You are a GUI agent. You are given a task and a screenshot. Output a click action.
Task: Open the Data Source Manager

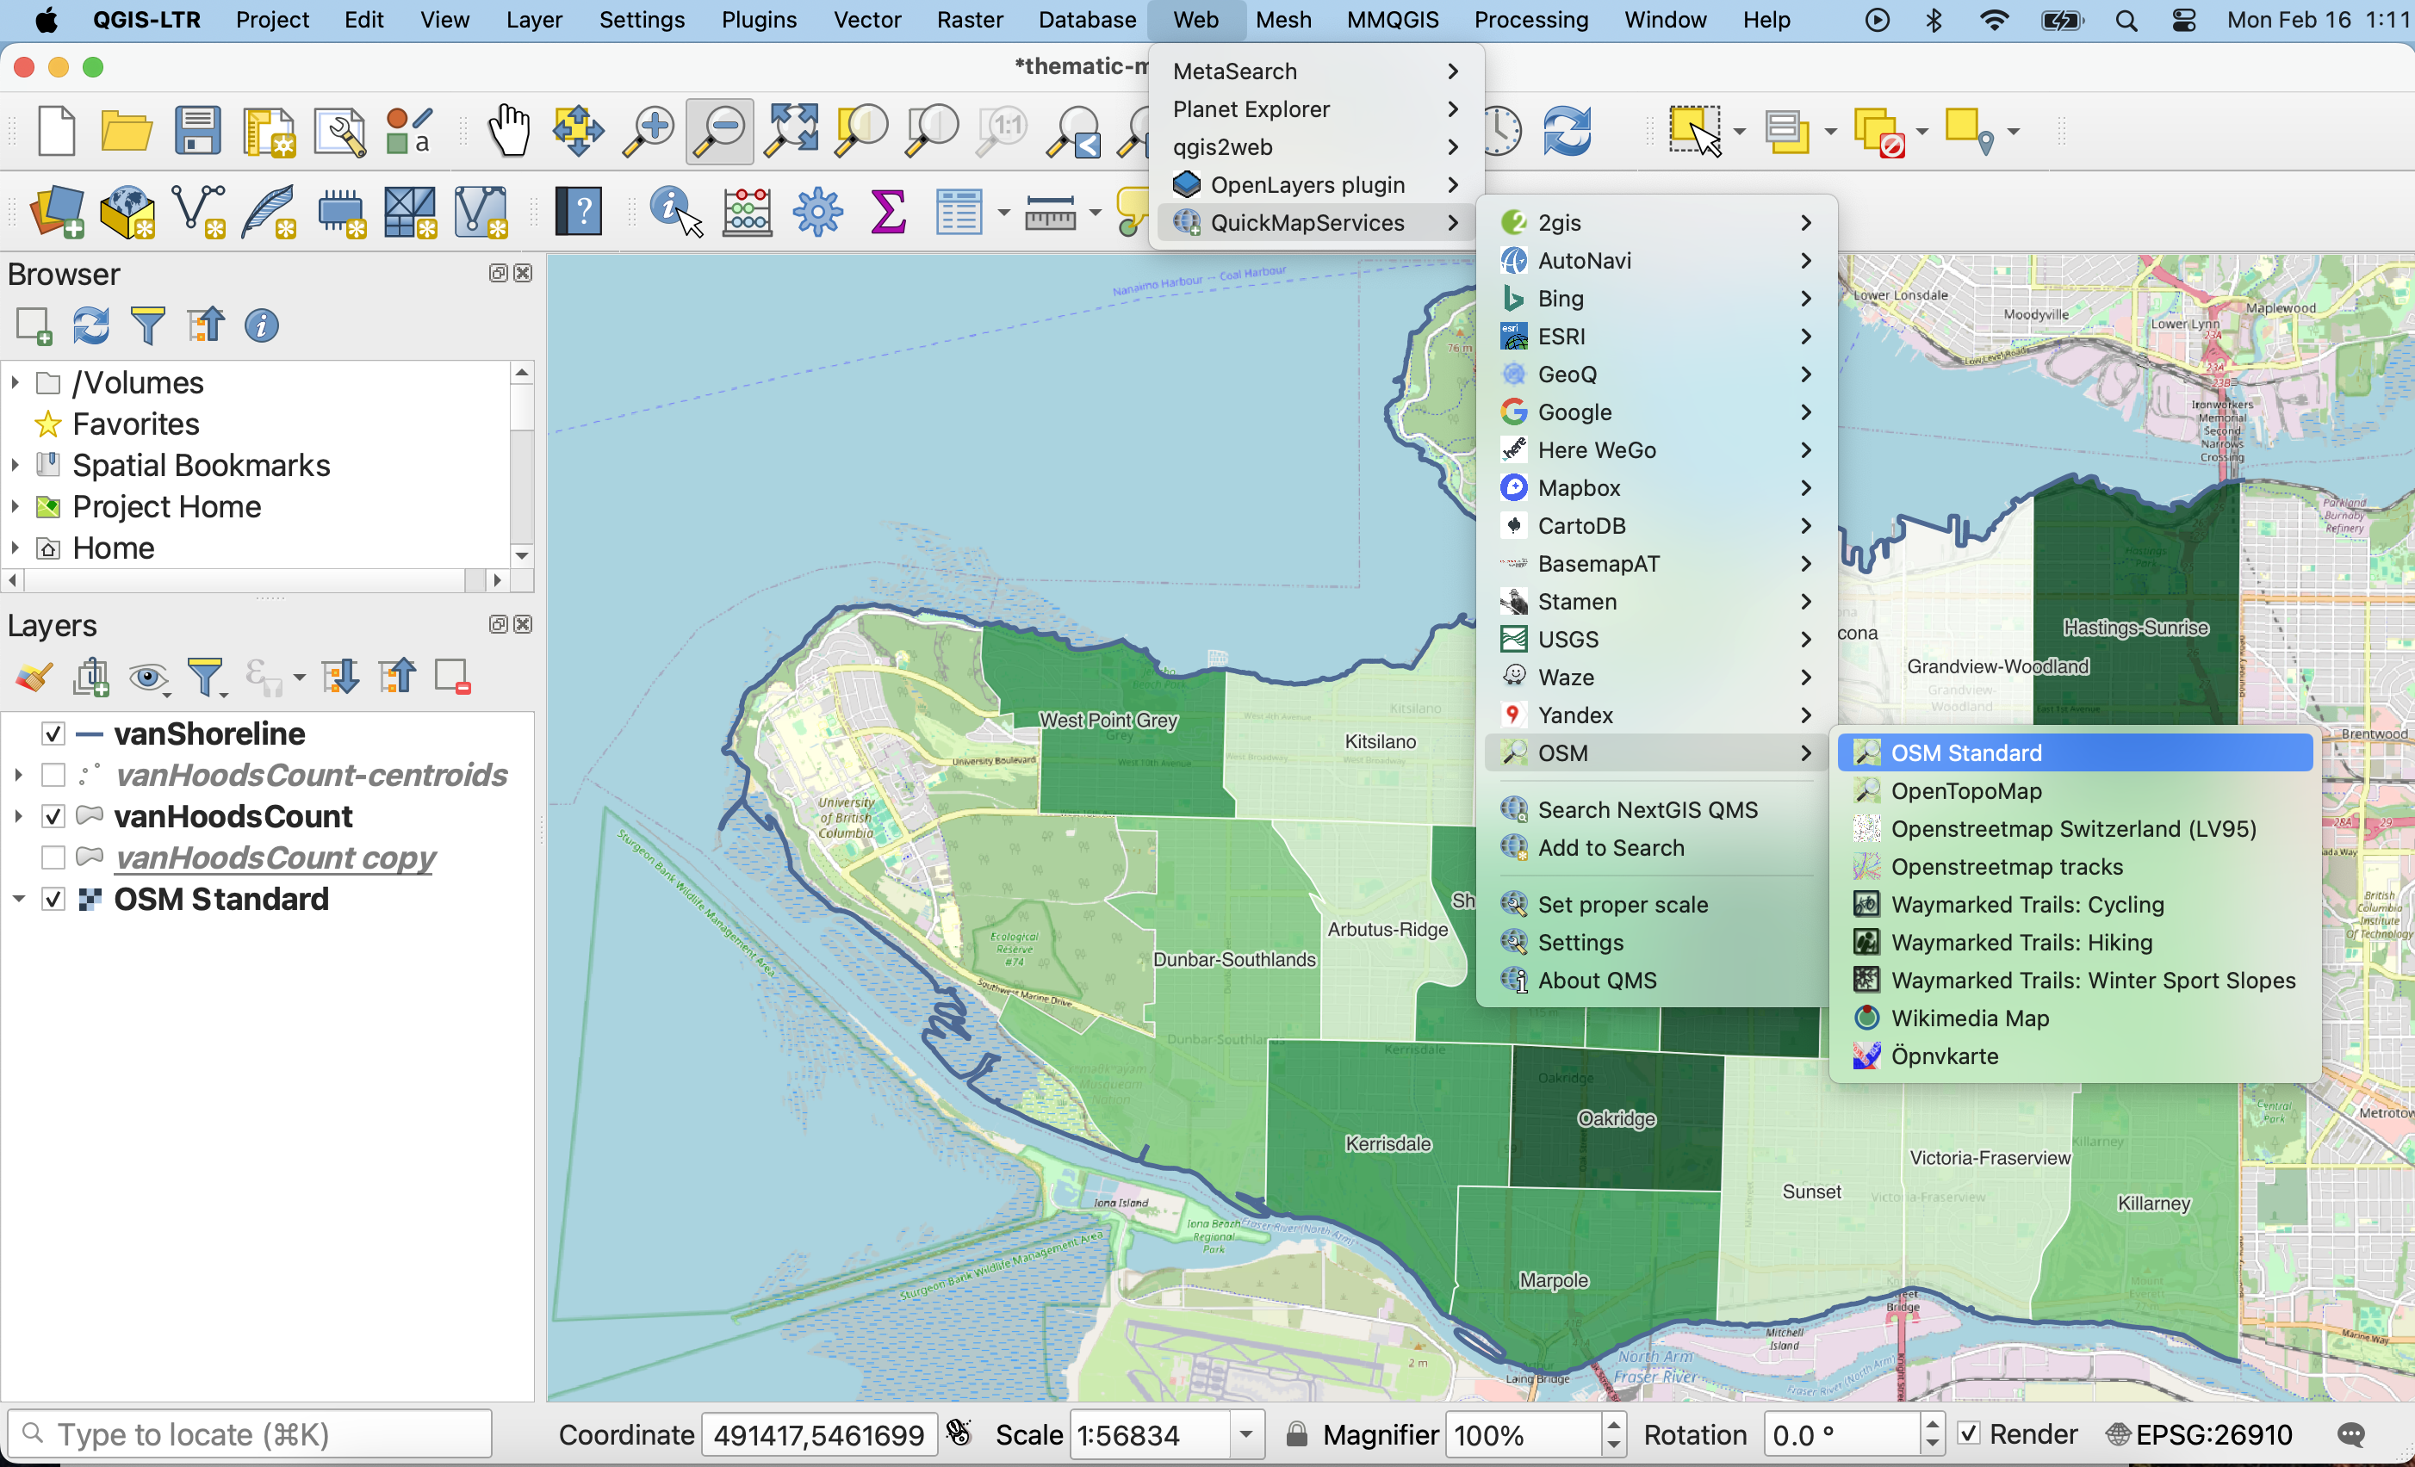(57, 212)
